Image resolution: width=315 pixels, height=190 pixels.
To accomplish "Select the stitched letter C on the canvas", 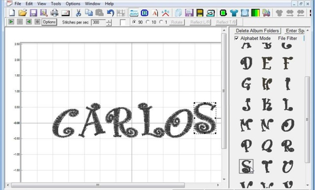I will click(65, 123).
